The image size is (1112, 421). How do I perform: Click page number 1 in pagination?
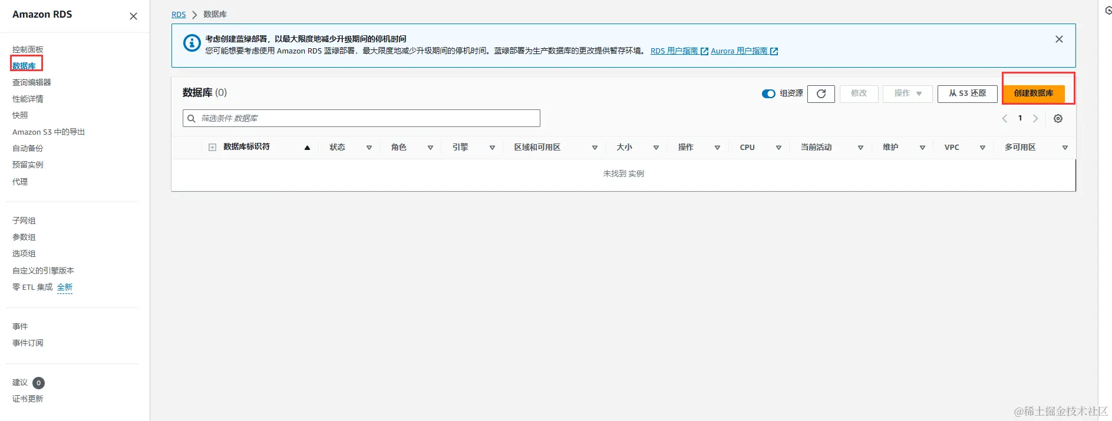tap(1020, 118)
